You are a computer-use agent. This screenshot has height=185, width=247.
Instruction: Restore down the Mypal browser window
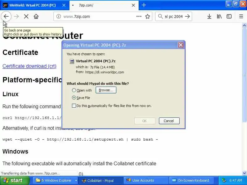coord(236,4)
